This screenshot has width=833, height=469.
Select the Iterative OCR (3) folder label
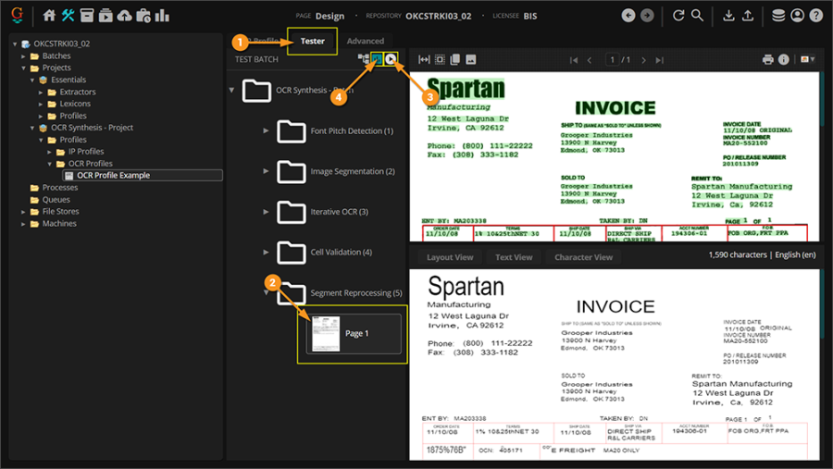point(339,212)
